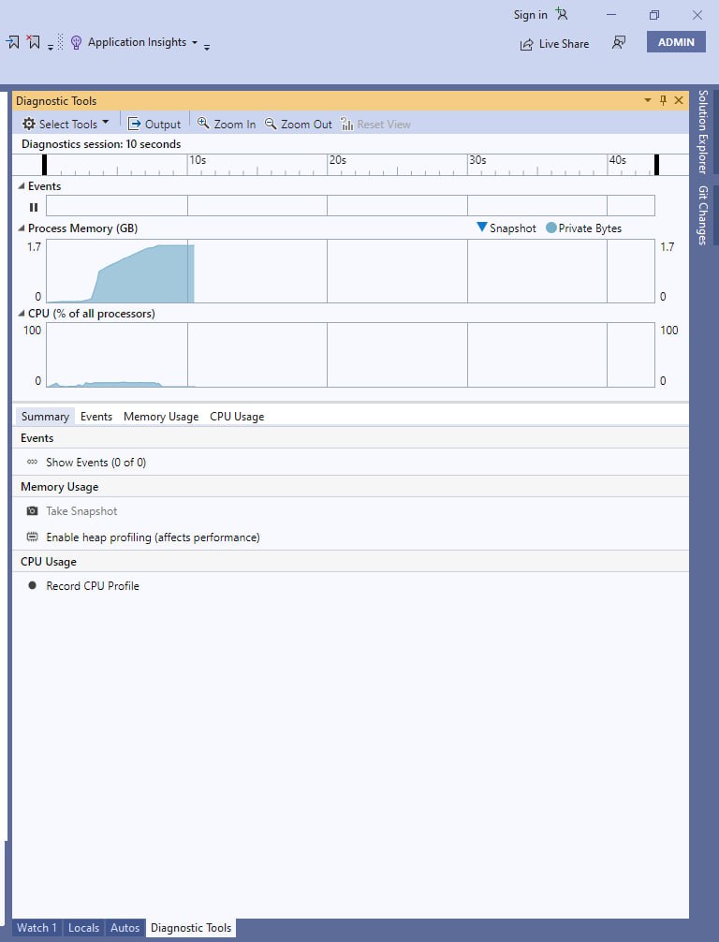Select bottom Diagnostic Tools tab
The width and height of the screenshot is (719, 942).
pos(191,928)
